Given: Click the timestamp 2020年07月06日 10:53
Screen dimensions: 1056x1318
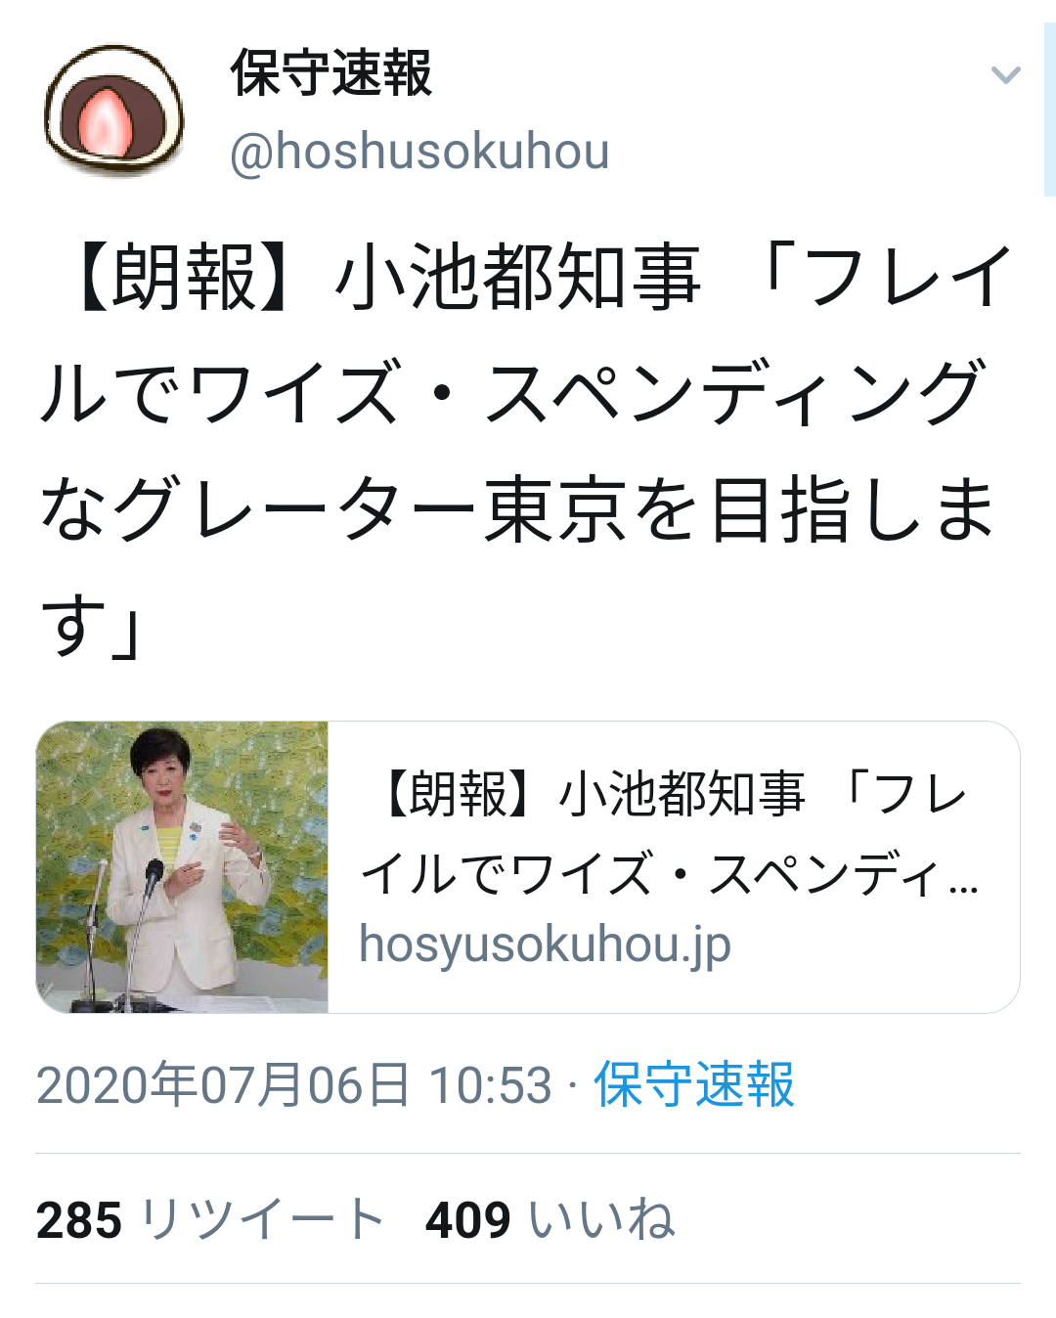Looking at the screenshot, I should [294, 1085].
